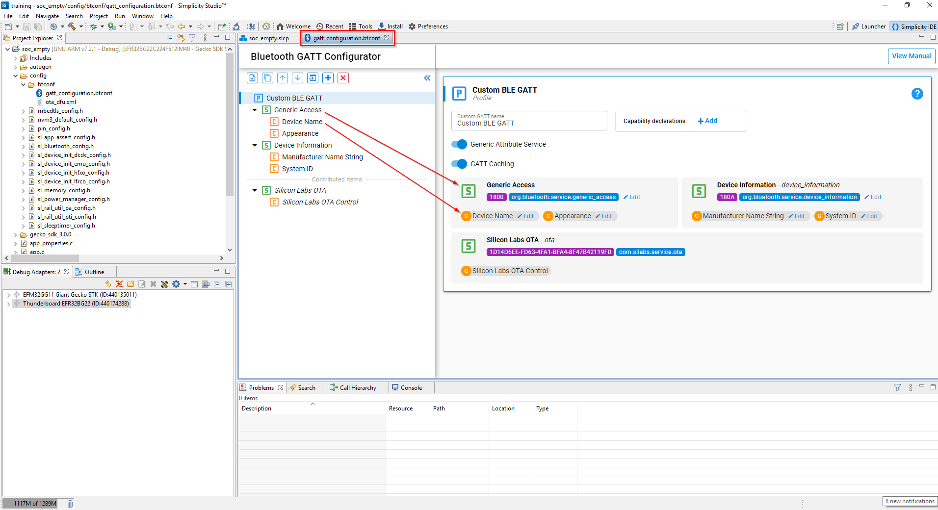Click the Silicon Labs OTA Control chip

point(505,271)
